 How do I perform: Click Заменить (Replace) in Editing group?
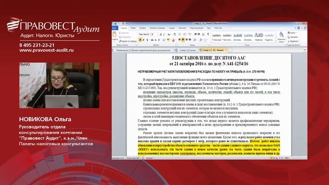(x=293, y=37)
